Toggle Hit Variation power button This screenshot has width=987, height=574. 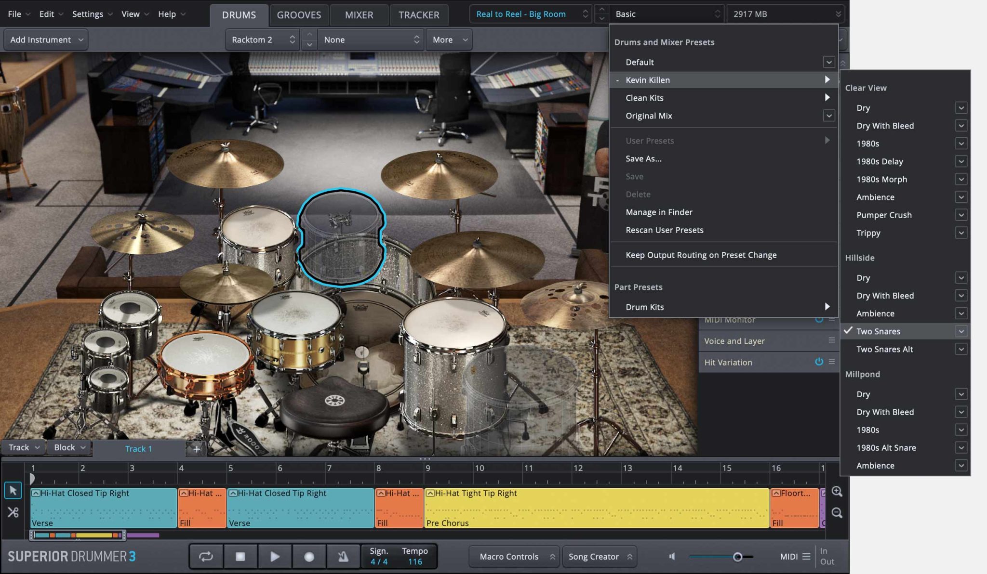pyautogui.click(x=819, y=362)
